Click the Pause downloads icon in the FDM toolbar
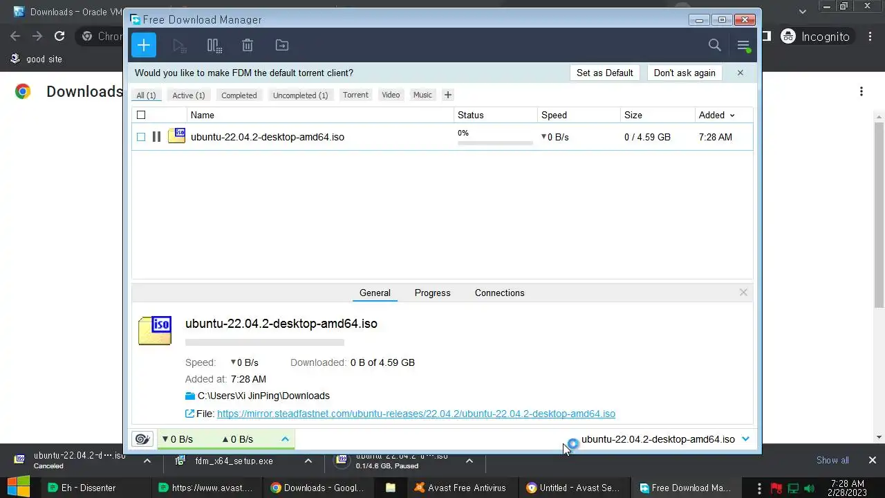The height and width of the screenshot is (498, 885). (x=214, y=46)
